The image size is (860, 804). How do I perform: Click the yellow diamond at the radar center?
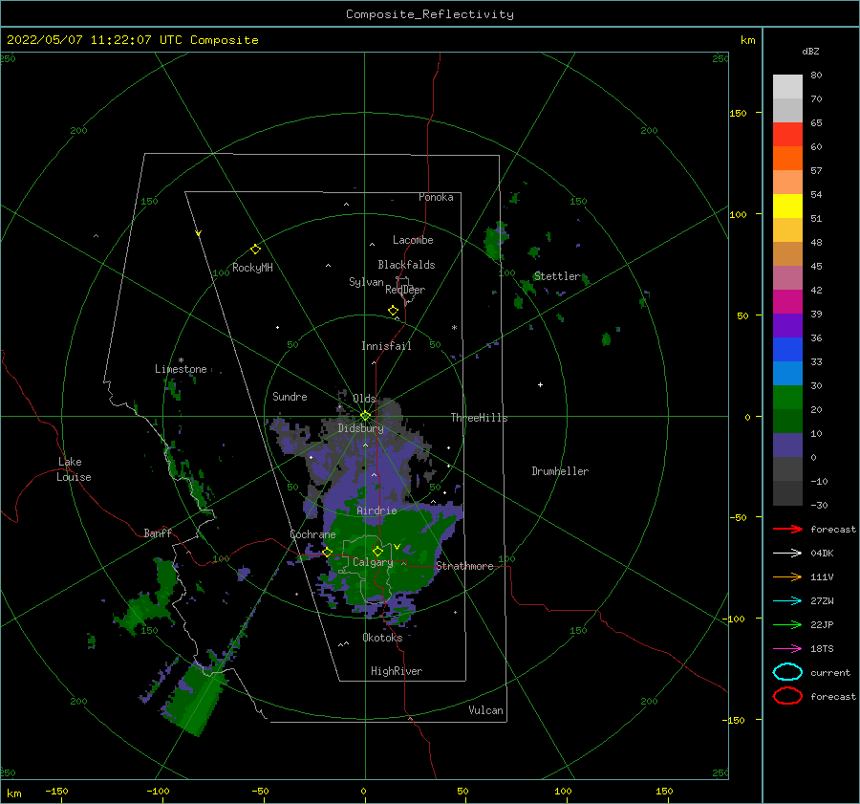[365, 416]
